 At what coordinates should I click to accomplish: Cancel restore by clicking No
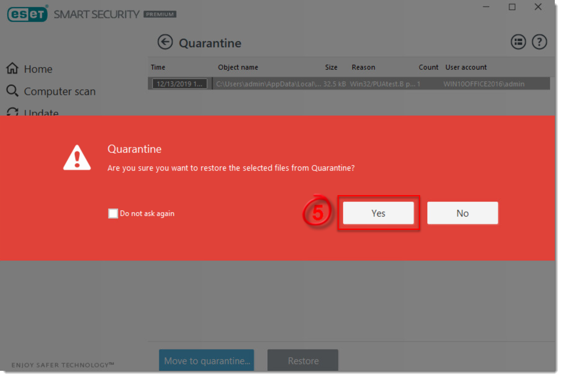462,213
